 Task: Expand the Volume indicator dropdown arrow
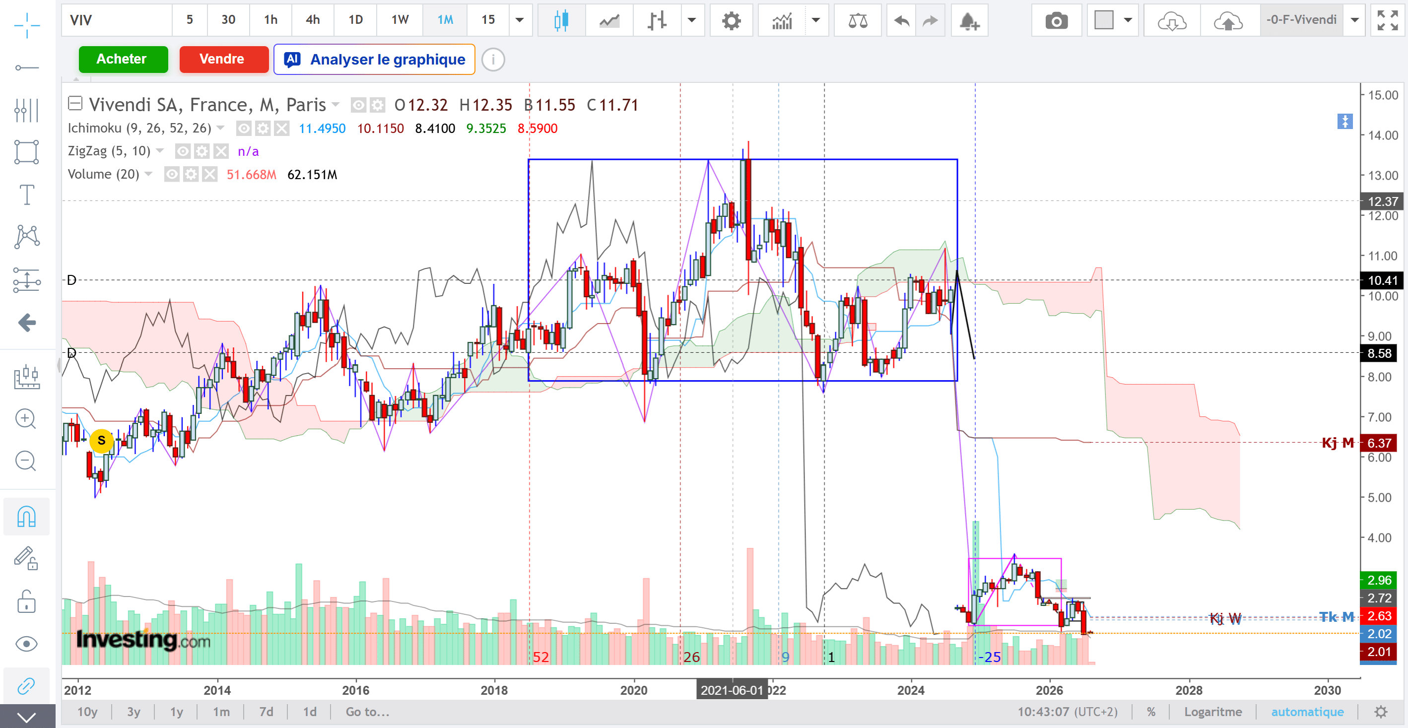click(148, 174)
